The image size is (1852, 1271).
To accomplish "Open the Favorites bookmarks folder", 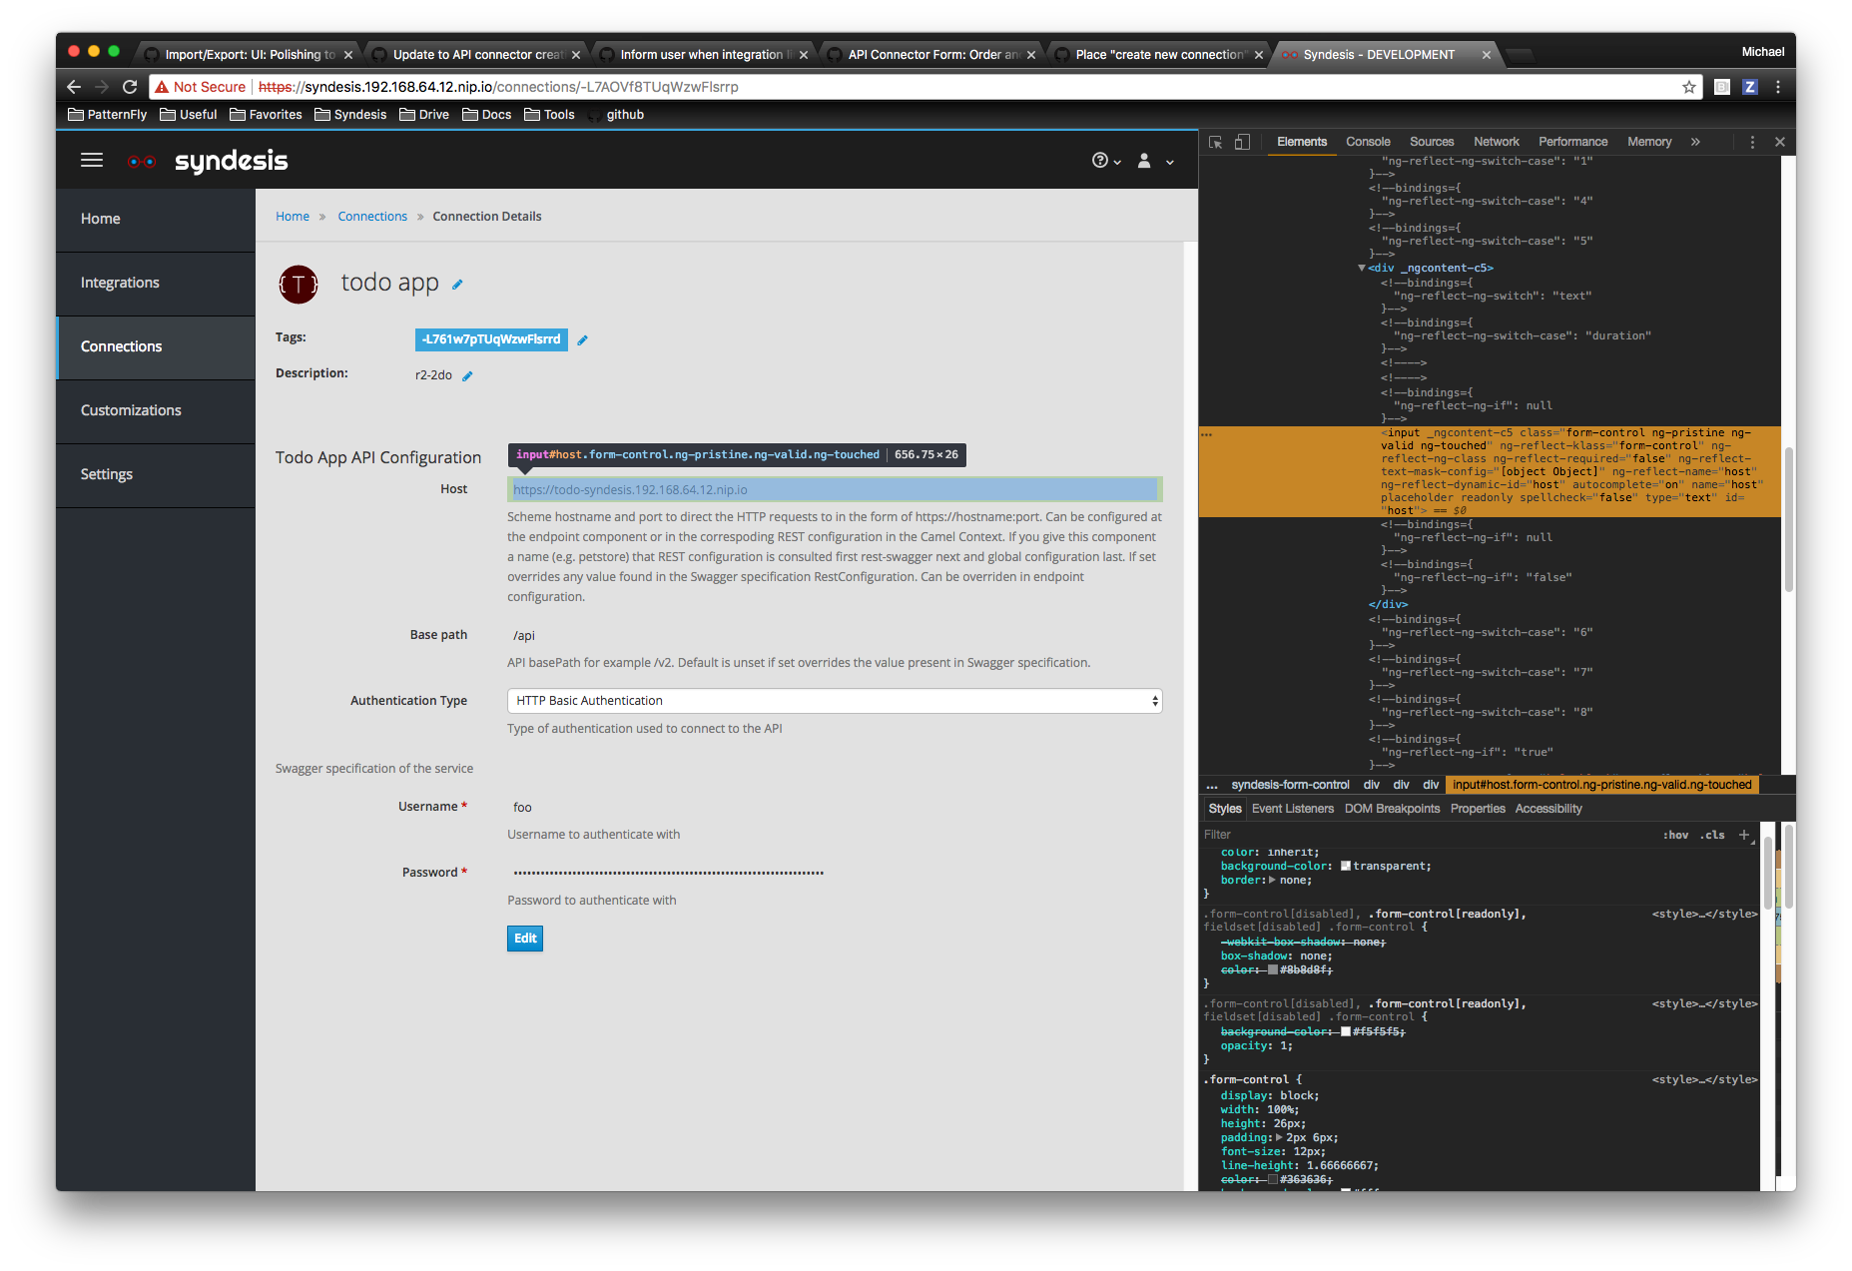I will pyautogui.click(x=266, y=115).
